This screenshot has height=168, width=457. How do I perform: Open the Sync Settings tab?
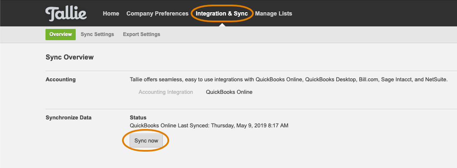coord(97,34)
